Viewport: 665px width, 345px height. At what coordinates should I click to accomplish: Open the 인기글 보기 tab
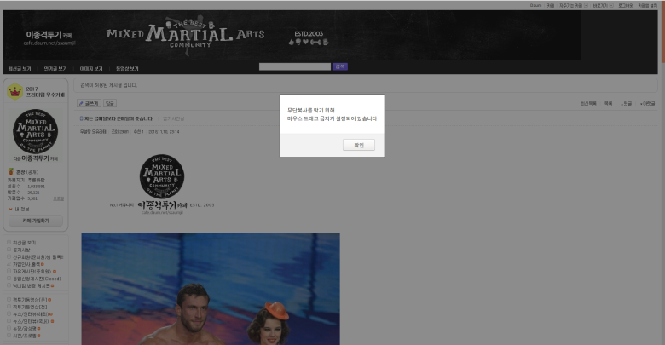pos(55,68)
